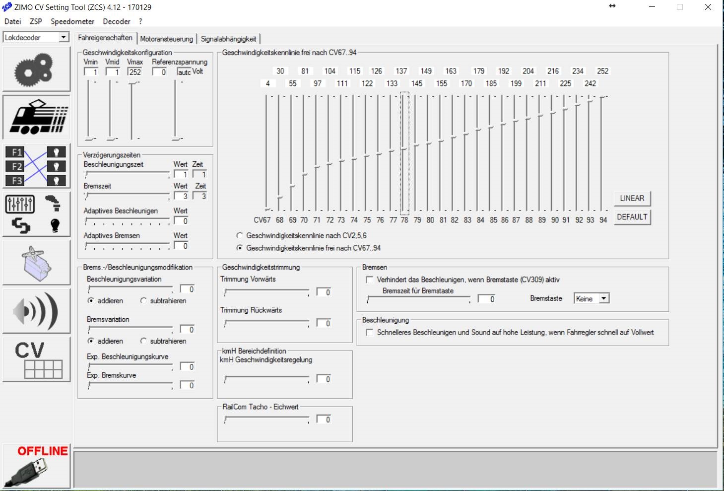Open the speaker sound settings icon
The width and height of the screenshot is (724, 491).
[36, 311]
